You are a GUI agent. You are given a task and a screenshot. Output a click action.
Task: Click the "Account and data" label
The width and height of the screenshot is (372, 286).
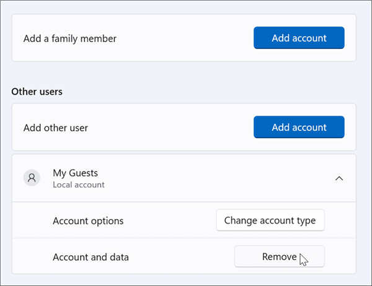tap(91, 257)
